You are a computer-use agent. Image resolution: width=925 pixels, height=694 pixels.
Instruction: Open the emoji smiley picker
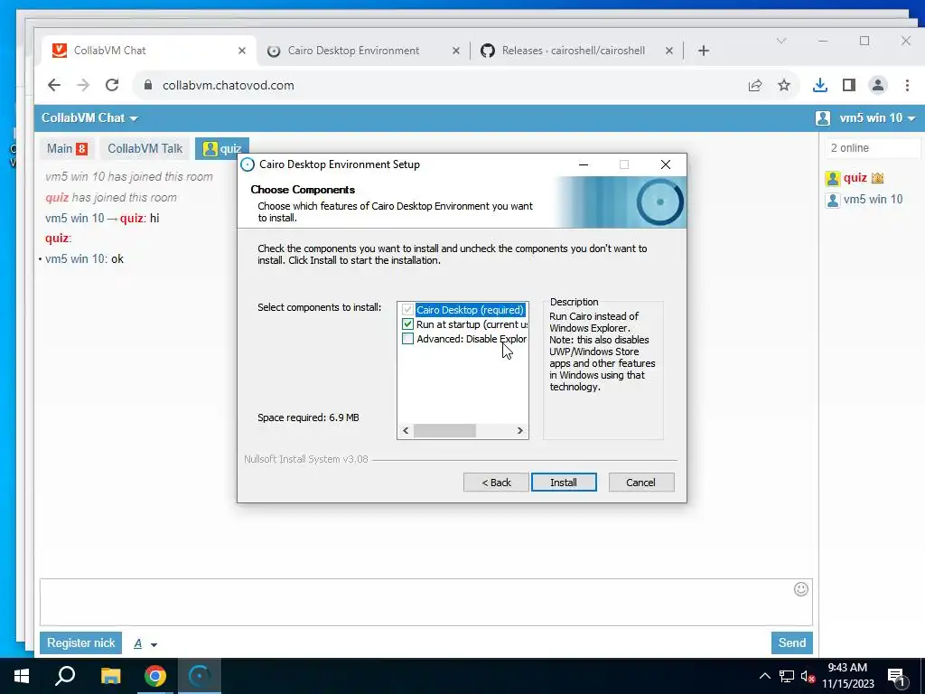[x=801, y=589]
